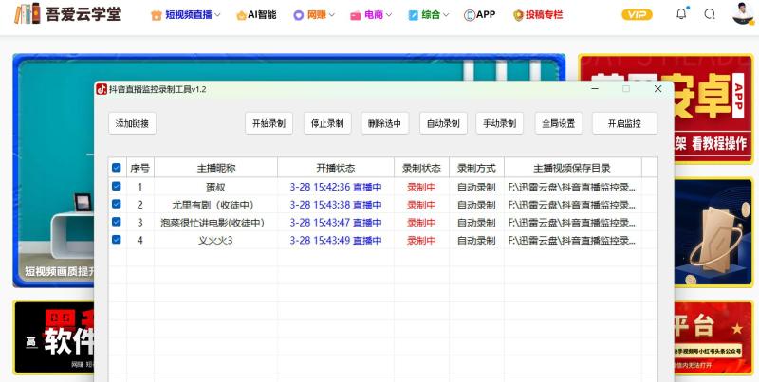Click the blue 综合 icon
This screenshot has height=382, width=759.
413,15
